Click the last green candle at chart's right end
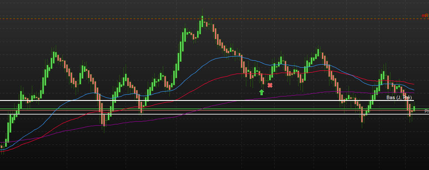 414,108
